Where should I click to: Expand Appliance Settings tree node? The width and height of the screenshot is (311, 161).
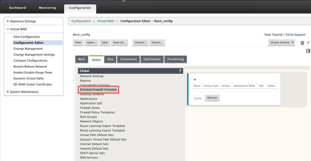click(8, 21)
